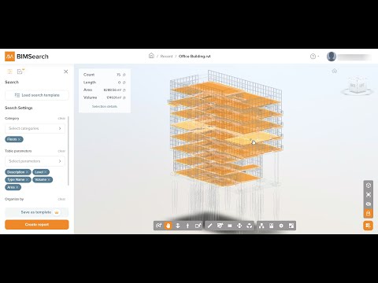Click the orange filter swap button
The height and width of the screenshot is (283, 378).
tap(369, 226)
